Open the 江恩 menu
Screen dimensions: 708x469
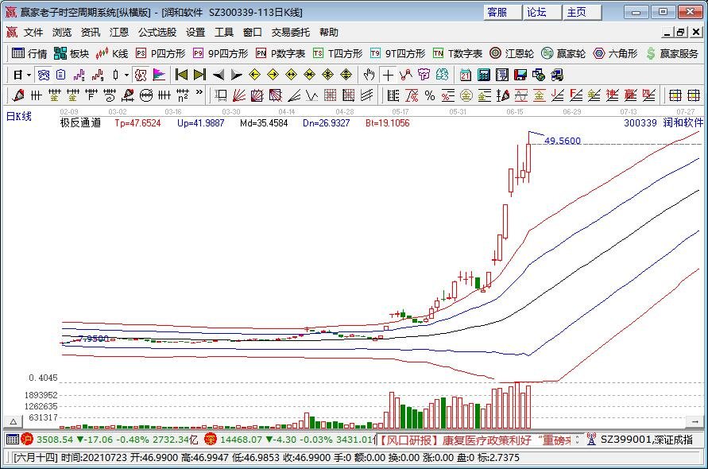point(119,33)
